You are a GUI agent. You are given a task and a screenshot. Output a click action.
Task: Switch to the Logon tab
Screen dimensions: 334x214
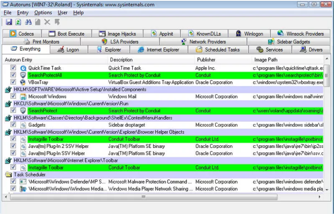[x=69, y=50]
